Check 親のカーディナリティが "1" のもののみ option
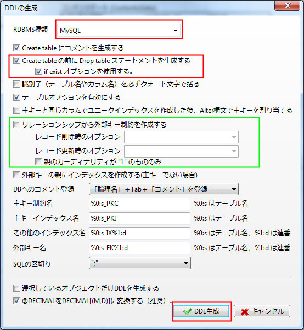 coord(38,162)
